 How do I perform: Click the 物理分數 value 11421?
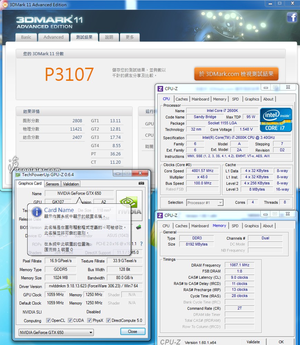pyautogui.click(x=76, y=129)
